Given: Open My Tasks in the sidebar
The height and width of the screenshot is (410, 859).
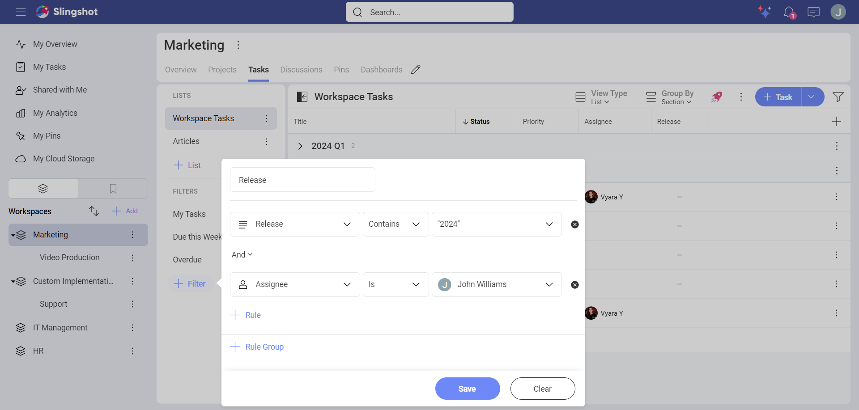Looking at the screenshot, I should [x=49, y=67].
